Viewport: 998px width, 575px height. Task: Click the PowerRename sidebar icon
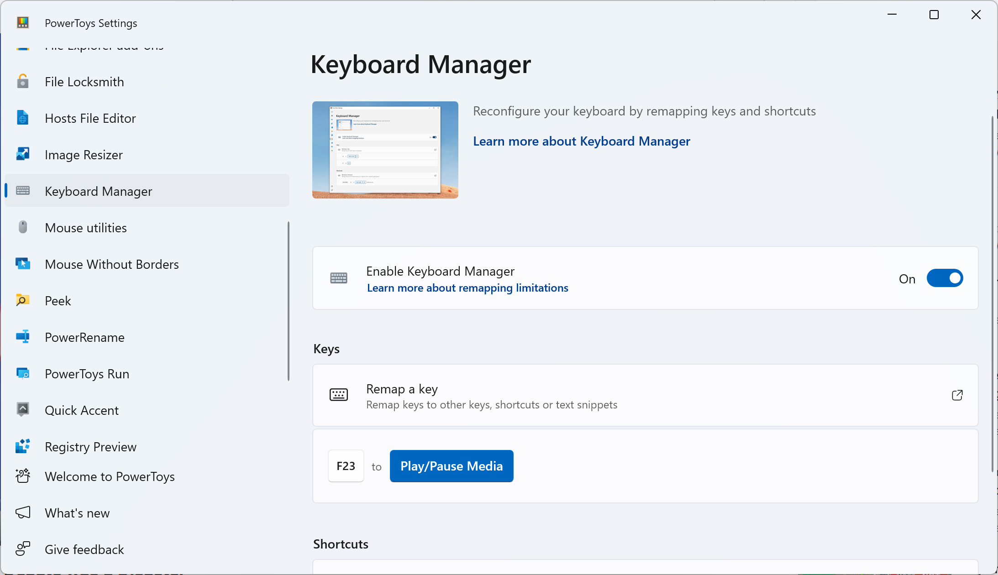click(x=23, y=337)
